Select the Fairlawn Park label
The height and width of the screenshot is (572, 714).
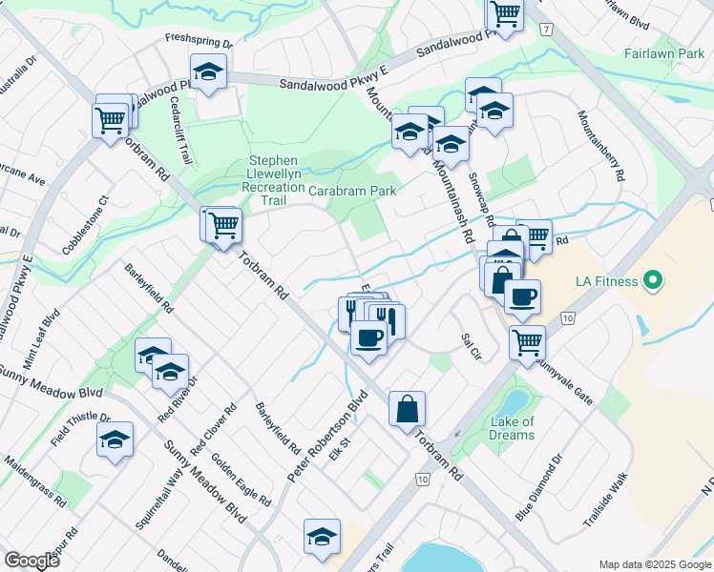click(x=664, y=53)
